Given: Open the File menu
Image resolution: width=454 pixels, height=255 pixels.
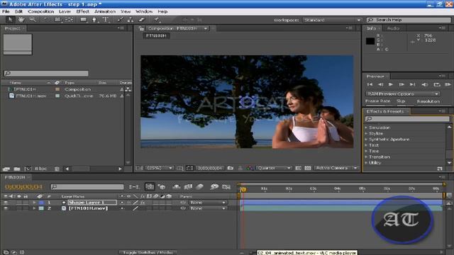Looking at the screenshot, I should [x=6, y=11].
